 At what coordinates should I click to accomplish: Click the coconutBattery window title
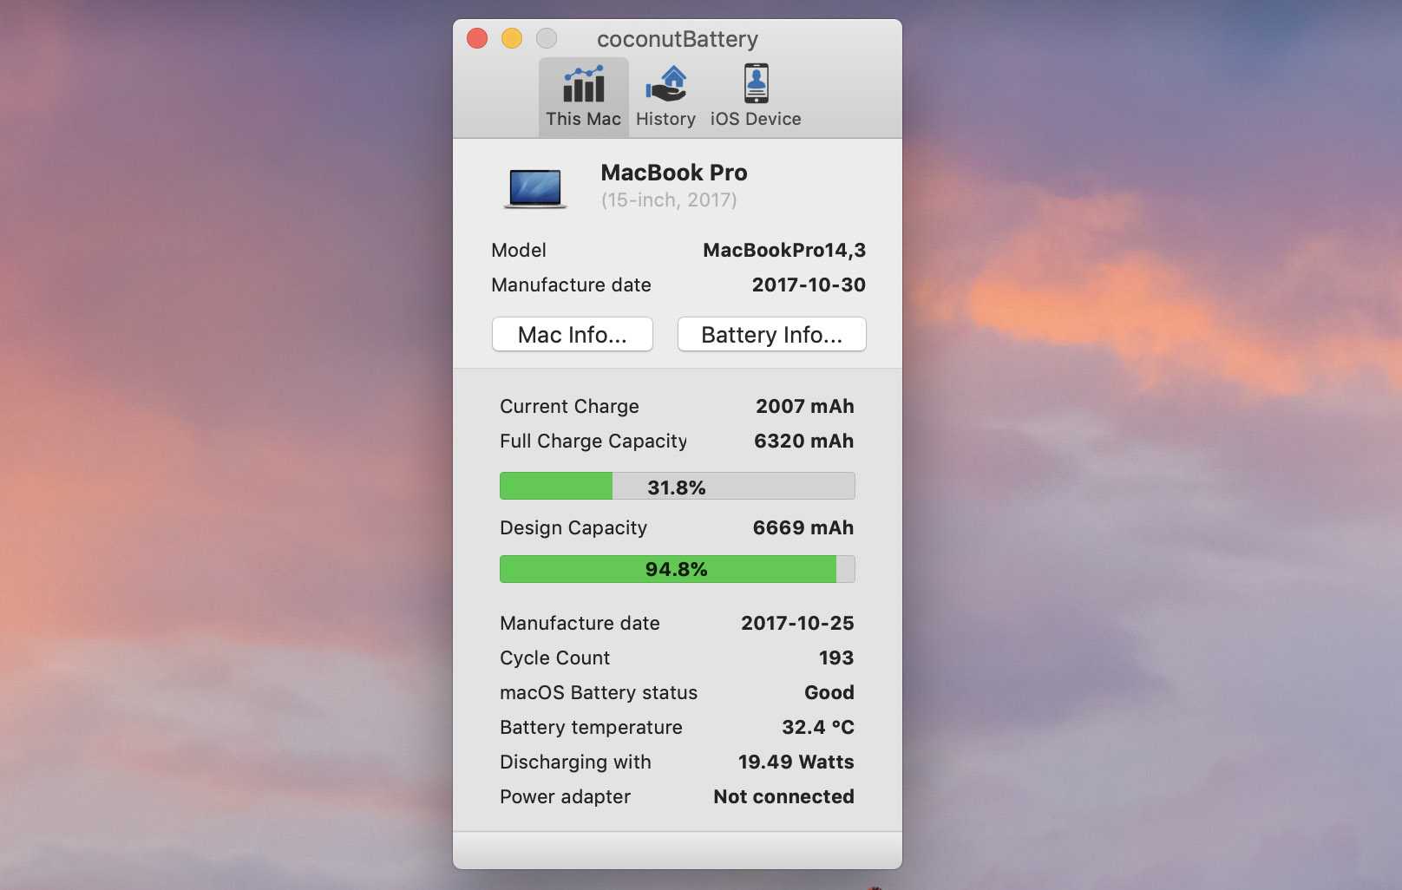click(677, 39)
